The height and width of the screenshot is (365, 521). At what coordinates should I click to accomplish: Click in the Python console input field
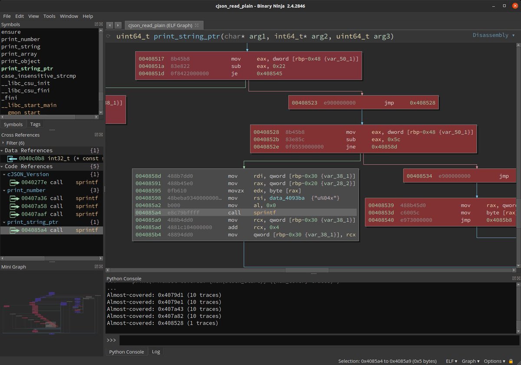tap(319, 340)
